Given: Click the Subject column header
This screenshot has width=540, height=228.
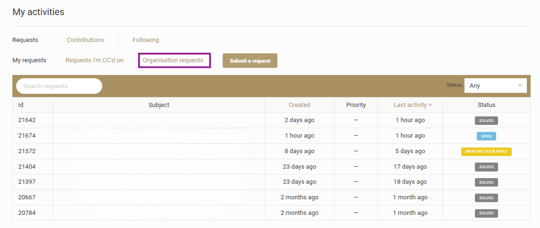Looking at the screenshot, I should [159, 105].
